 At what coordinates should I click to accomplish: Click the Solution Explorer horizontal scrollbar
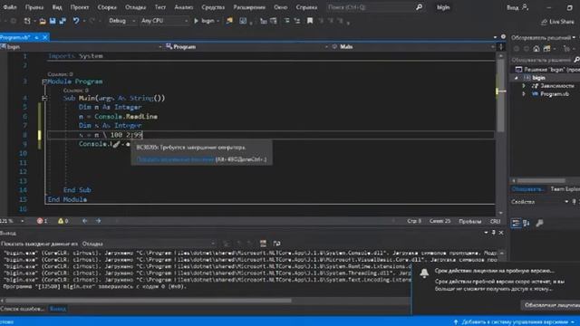click(541, 180)
